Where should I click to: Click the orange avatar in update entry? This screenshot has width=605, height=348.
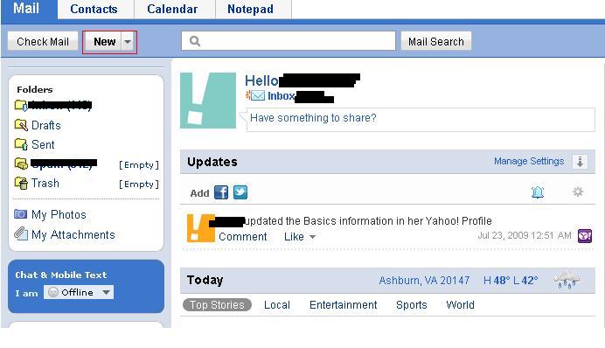tap(200, 228)
